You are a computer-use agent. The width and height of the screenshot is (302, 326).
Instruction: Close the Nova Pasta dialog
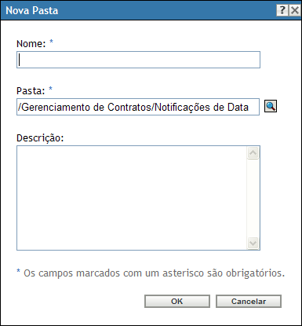[x=295, y=10]
